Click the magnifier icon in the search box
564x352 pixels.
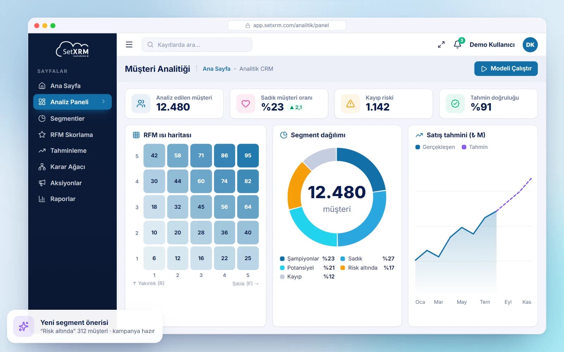coord(150,45)
